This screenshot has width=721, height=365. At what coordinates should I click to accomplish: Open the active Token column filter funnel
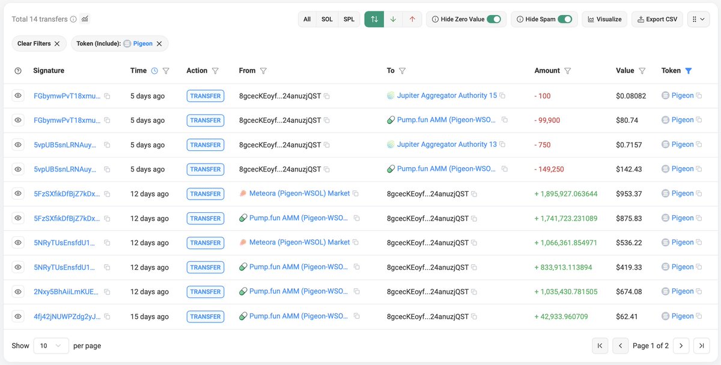point(689,71)
